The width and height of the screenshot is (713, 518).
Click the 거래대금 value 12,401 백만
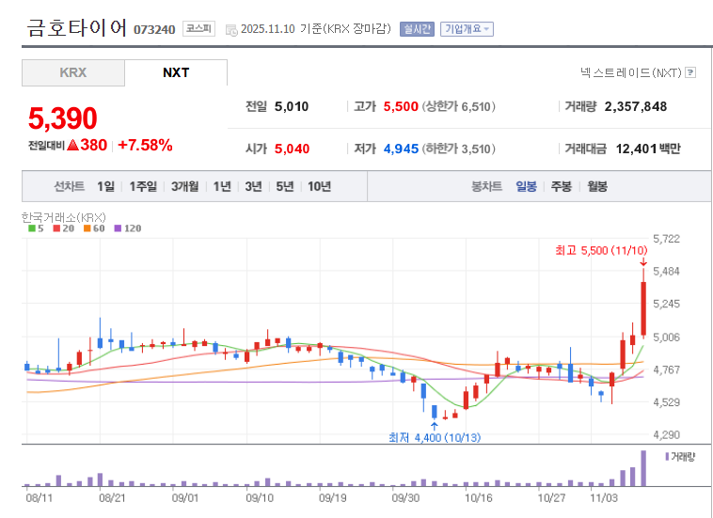point(648,149)
